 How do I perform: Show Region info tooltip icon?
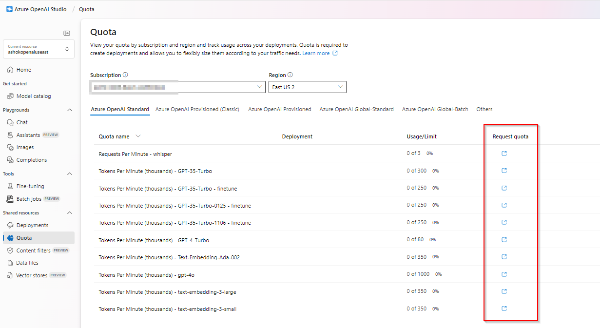coord(290,75)
